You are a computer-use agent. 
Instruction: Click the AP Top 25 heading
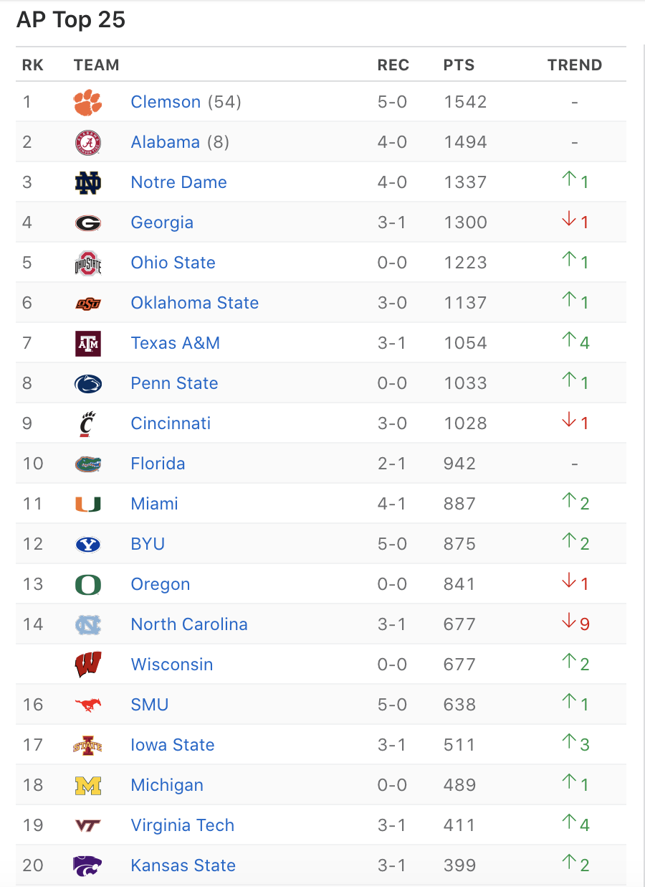click(x=71, y=20)
